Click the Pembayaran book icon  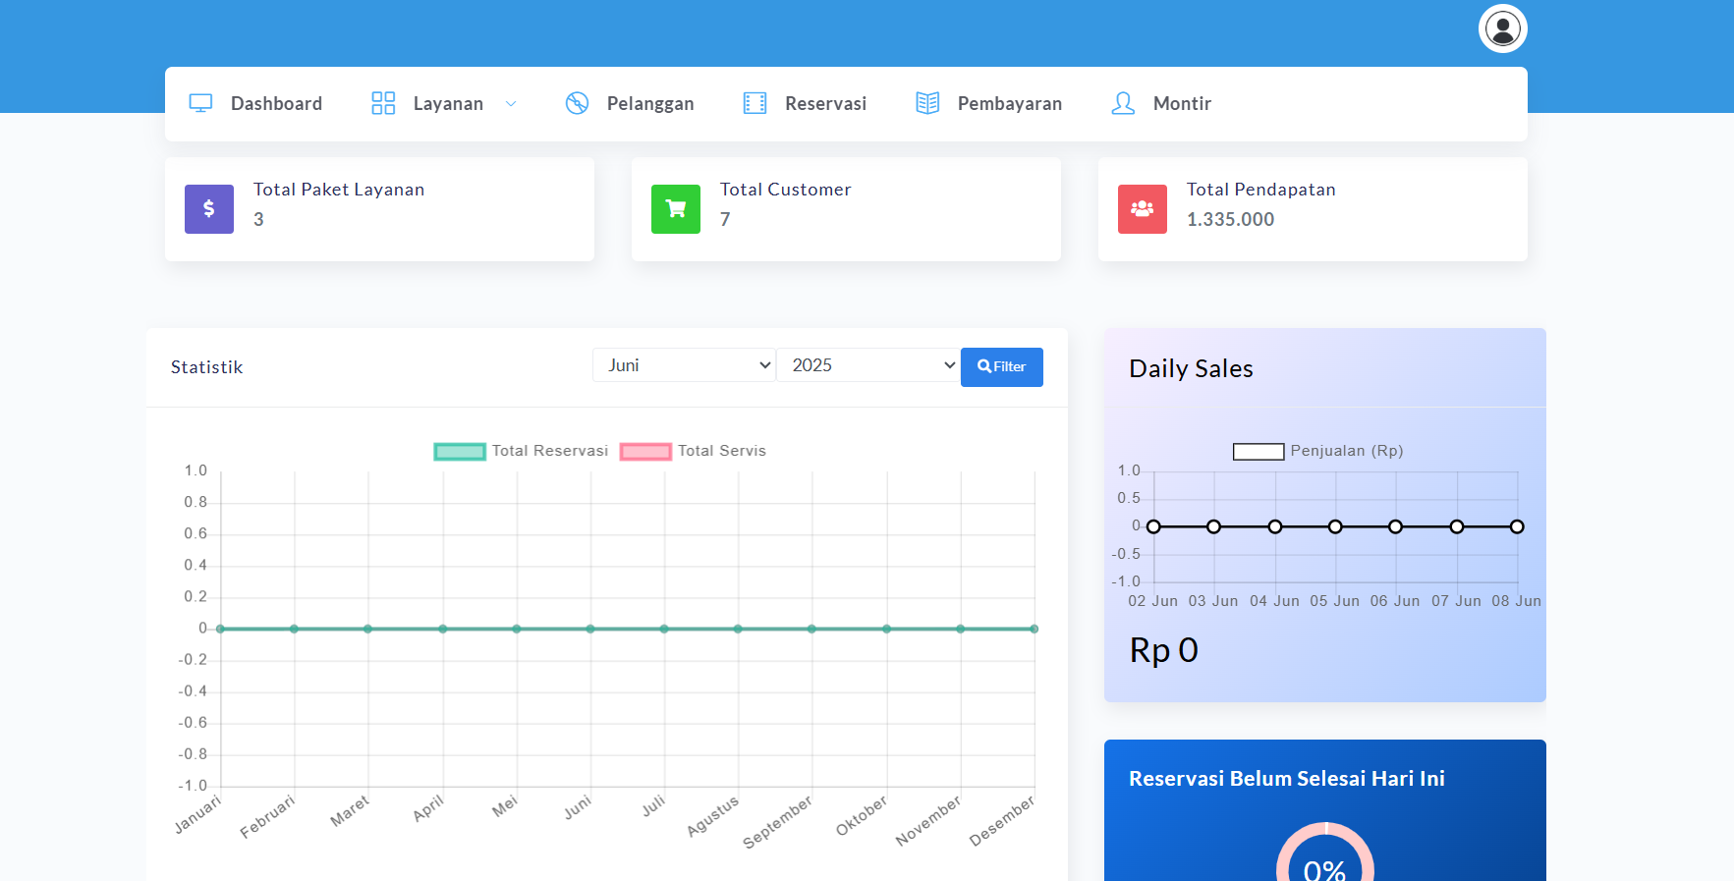927,103
